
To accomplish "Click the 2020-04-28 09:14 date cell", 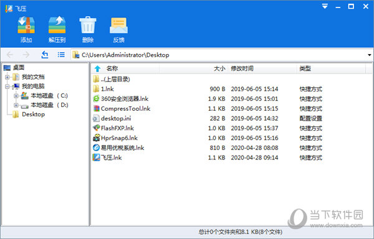I will [254, 157].
